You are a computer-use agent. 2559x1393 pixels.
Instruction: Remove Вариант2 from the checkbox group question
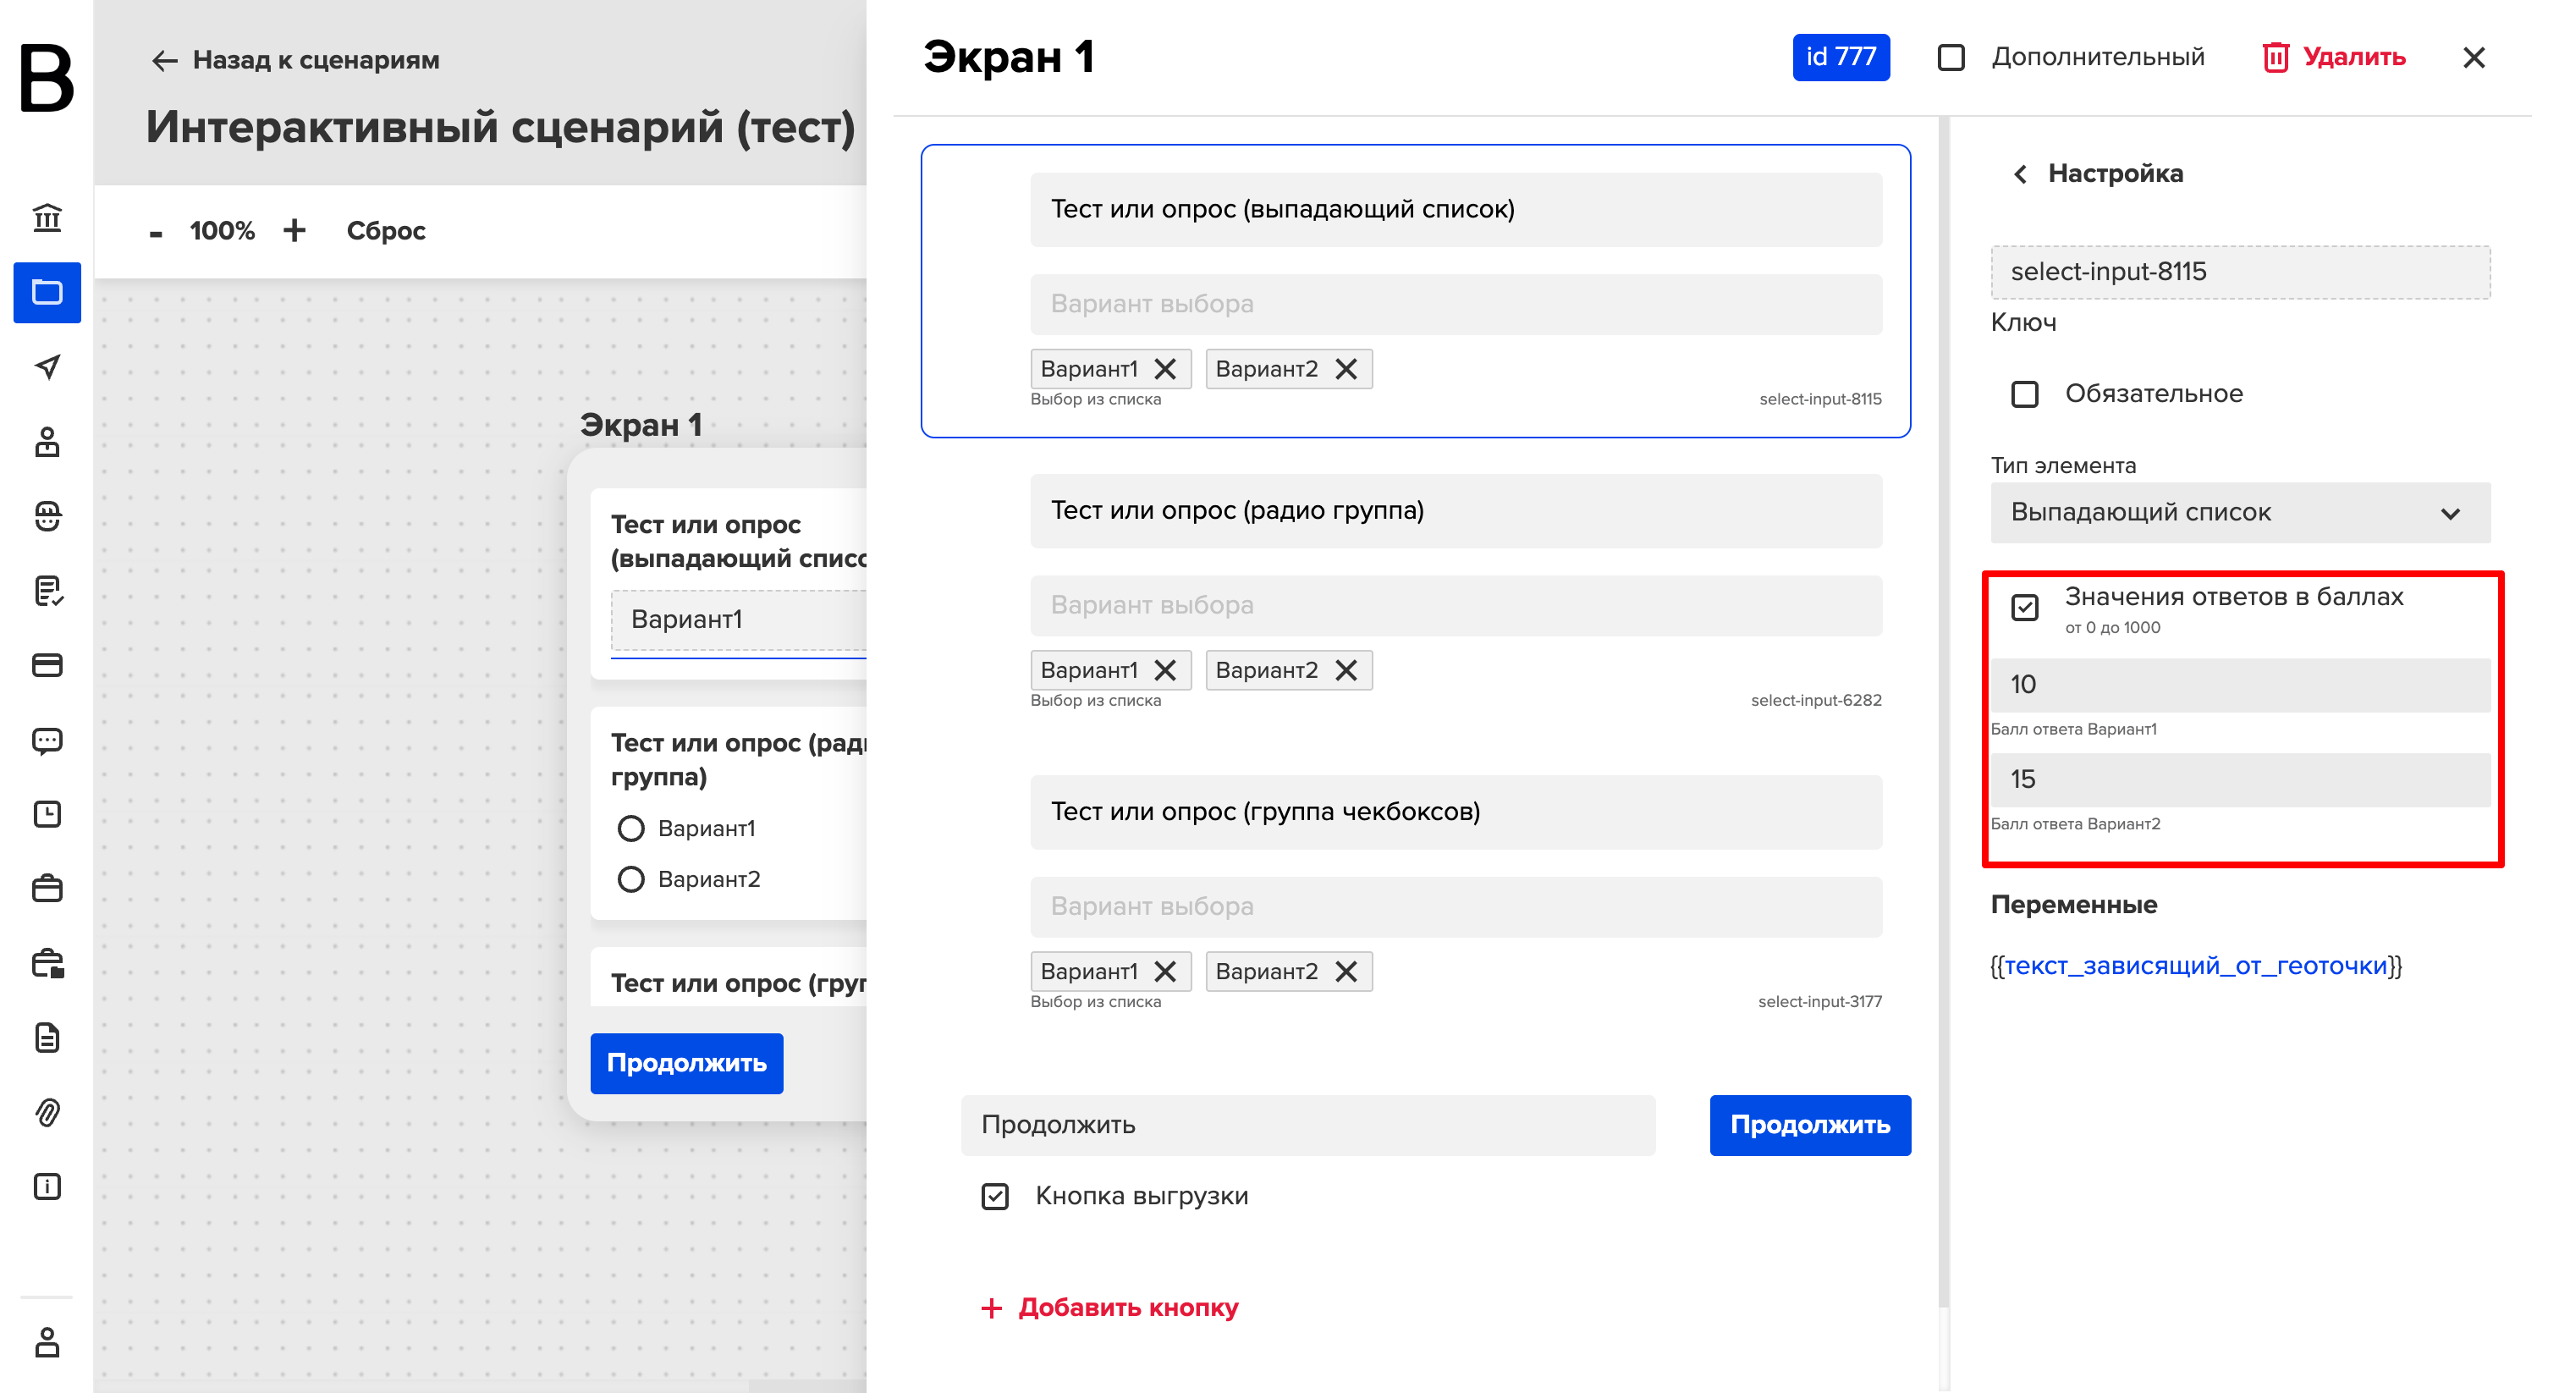point(1345,971)
